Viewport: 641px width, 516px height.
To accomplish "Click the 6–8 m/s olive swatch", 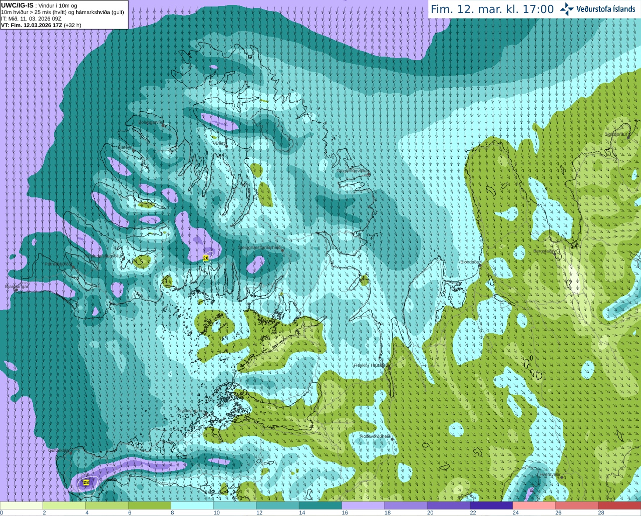I will pyautogui.click(x=150, y=505).
